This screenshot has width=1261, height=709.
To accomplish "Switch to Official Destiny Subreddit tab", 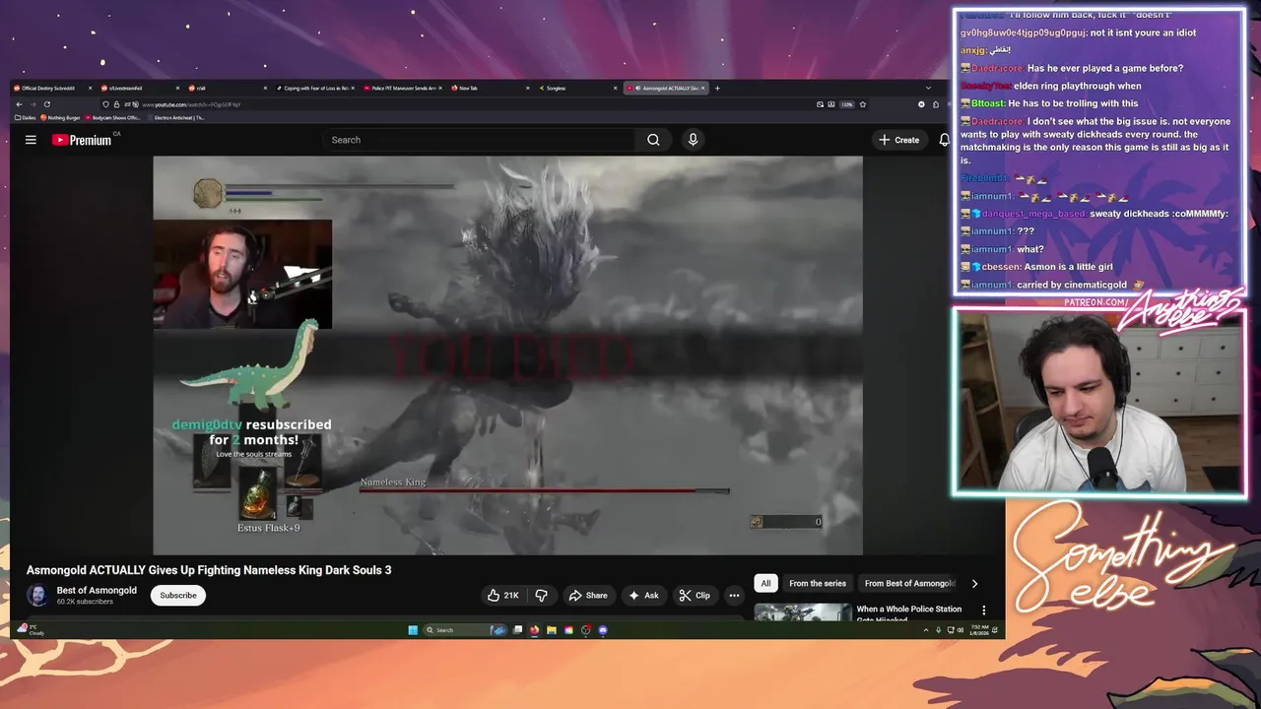I will 52,88.
